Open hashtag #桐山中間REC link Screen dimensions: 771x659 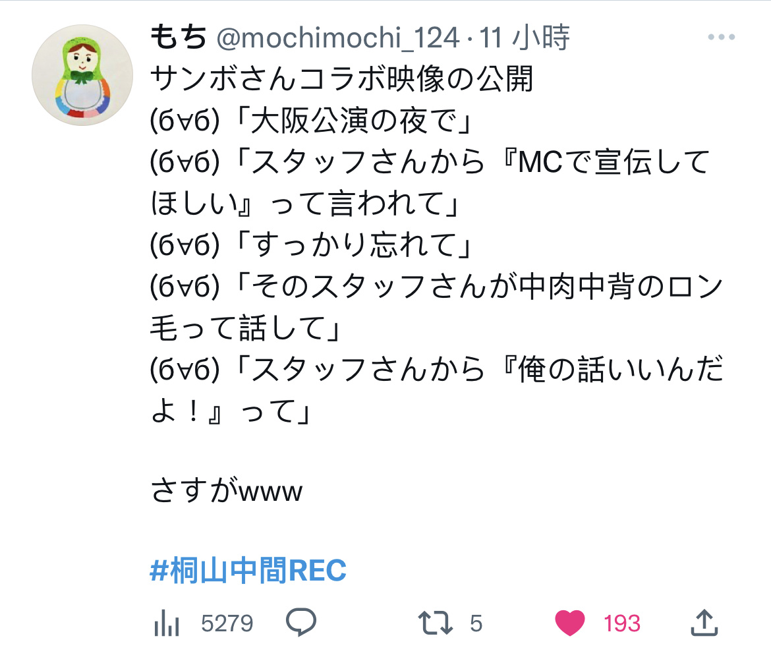pyautogui.click(x=248, y=571)
